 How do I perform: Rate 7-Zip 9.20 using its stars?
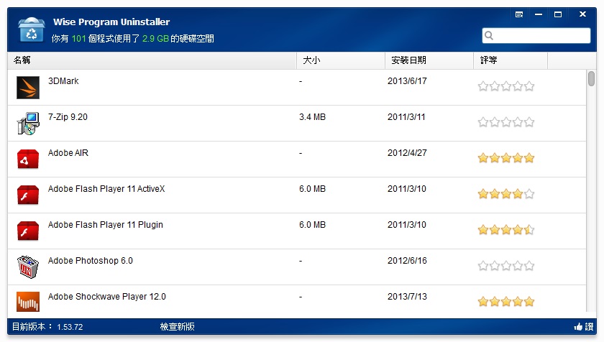(x=506, y=122)
